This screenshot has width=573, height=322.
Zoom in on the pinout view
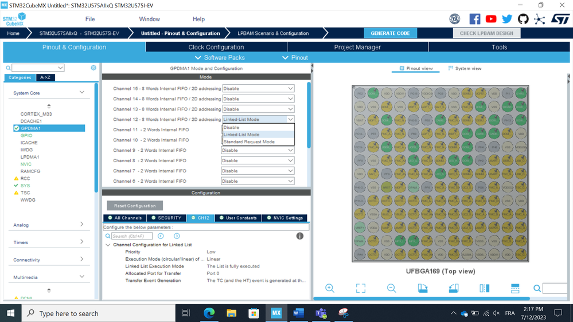tap(330, 288)
